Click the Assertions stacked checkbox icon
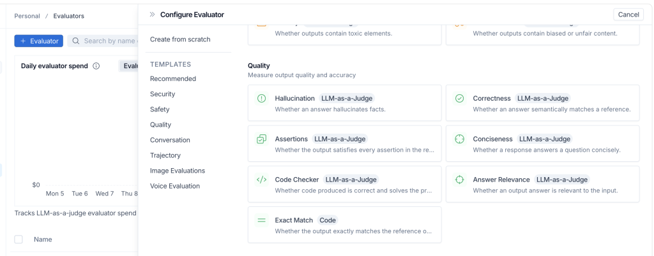The width and height of the screenshot is (654, 256). coord(261,139)
